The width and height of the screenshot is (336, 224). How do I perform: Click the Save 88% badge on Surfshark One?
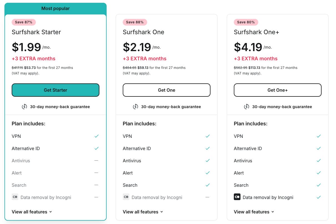[x=135, y=22]
